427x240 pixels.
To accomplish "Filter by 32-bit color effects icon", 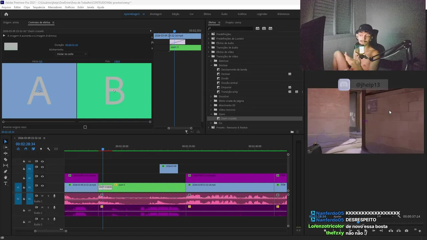I will tap(264, 28).
